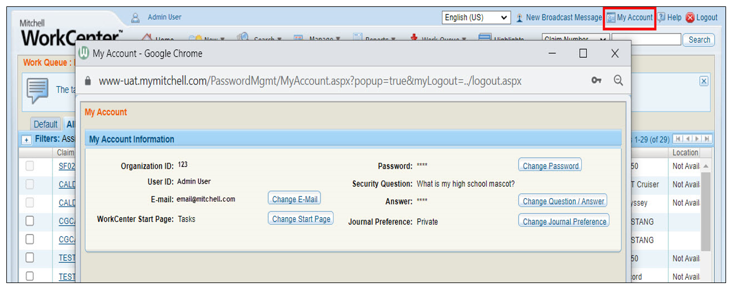
Task: Click the WorkCenter Search button
Action: (x=699, y=40)
